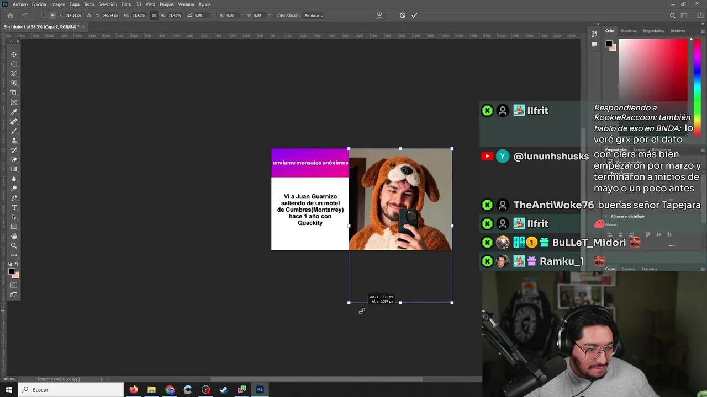Select the Blur tool

click(14, 179)
